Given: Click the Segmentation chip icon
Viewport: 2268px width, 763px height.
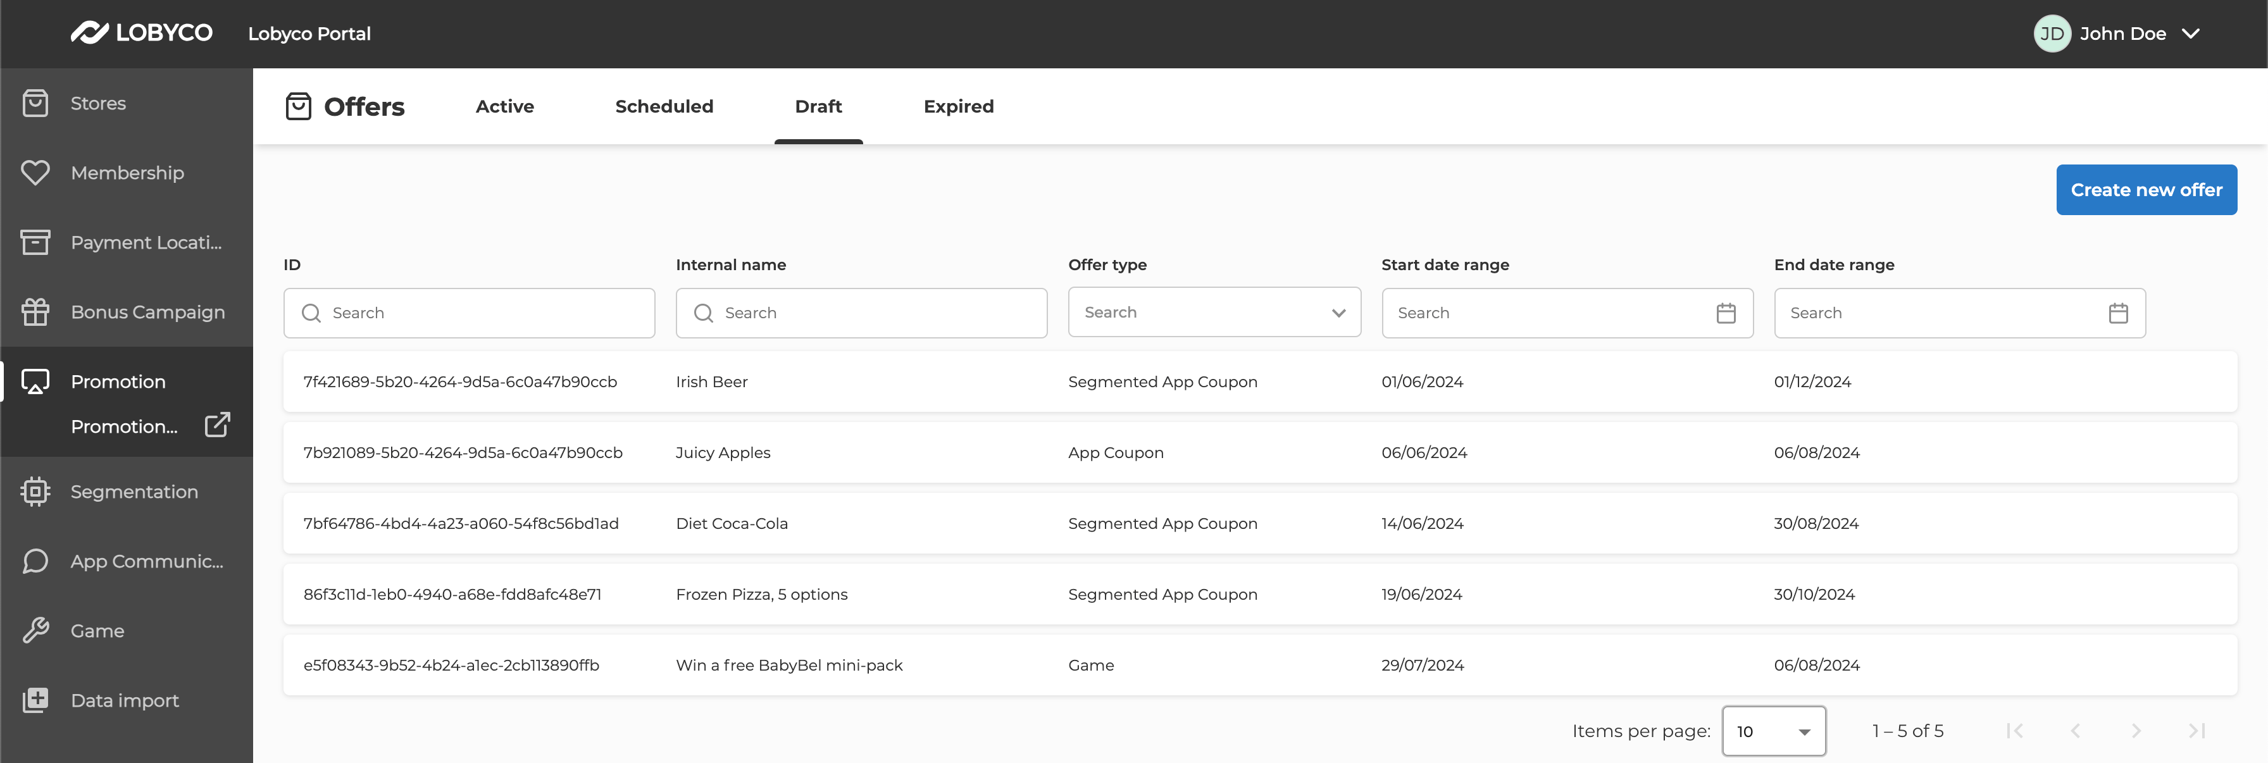Looking at the screenshot, I should coord(35,491).
